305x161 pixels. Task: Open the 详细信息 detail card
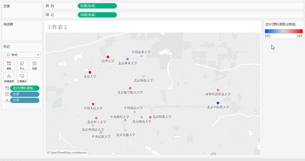pos(9,78)
